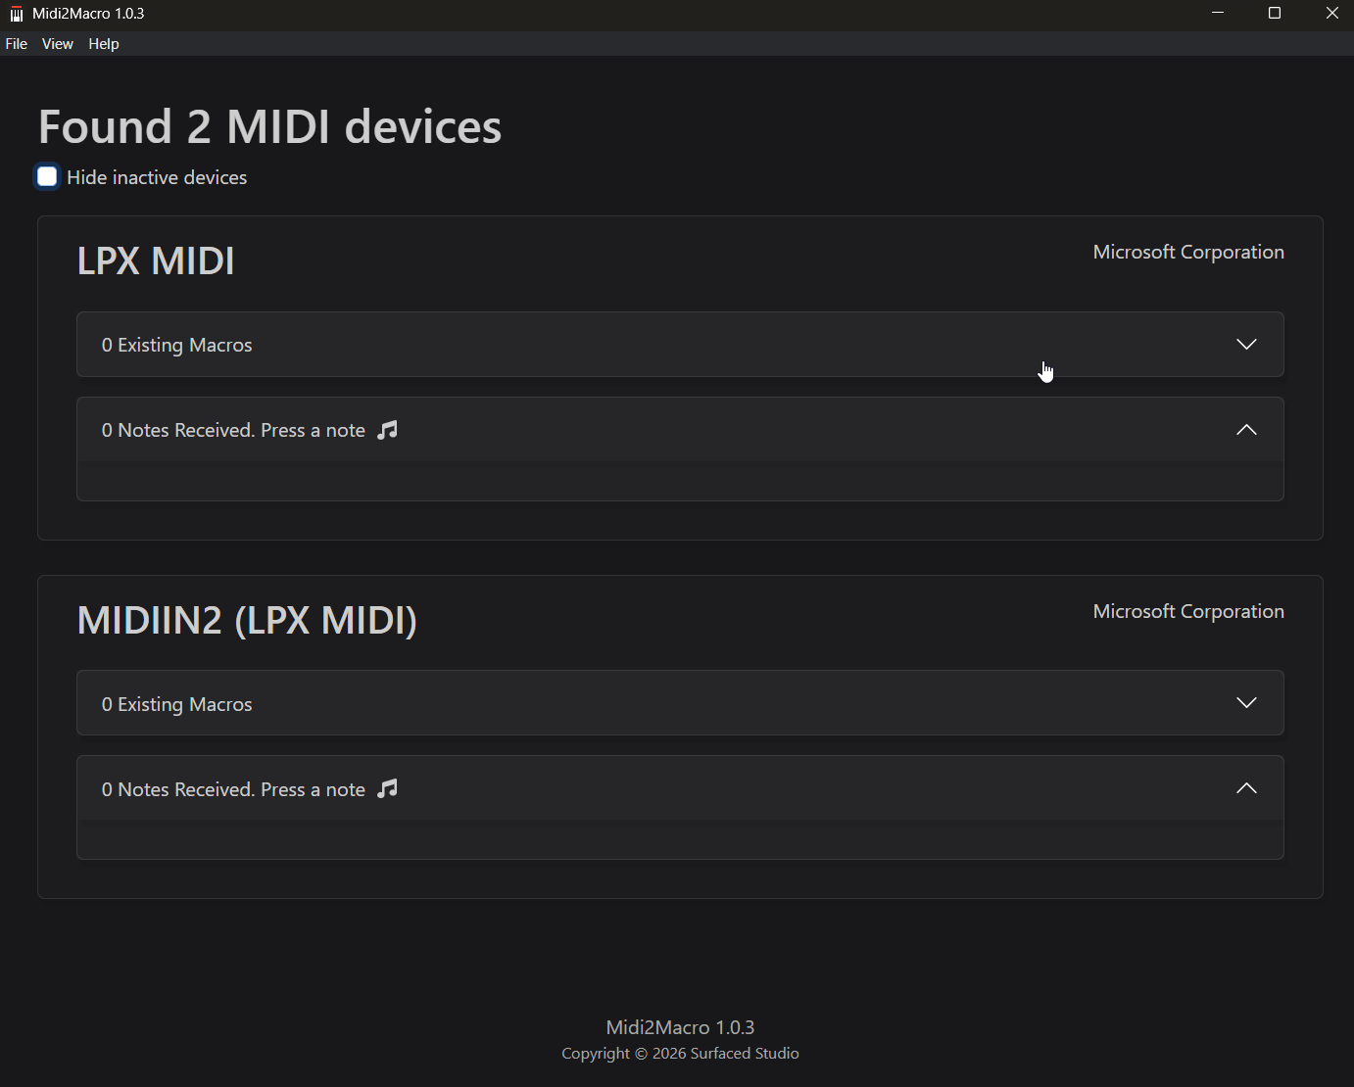Collapse LPX MIDI Notes Received chevron
This screenshot has height=1087, width=1354.
tap(1245, 430)
